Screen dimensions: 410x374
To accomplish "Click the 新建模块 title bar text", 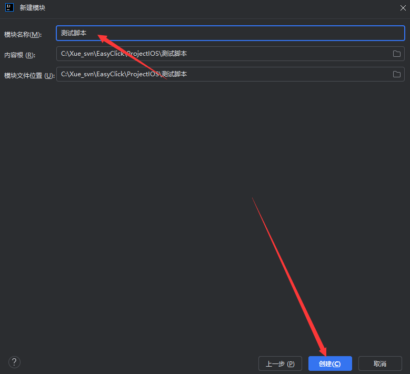I will coord(33,8).
